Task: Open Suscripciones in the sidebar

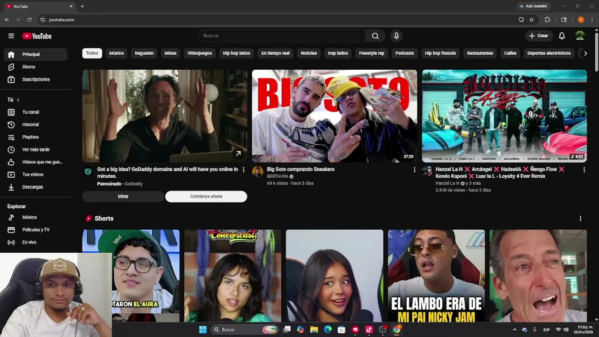Action: (36, 80)
